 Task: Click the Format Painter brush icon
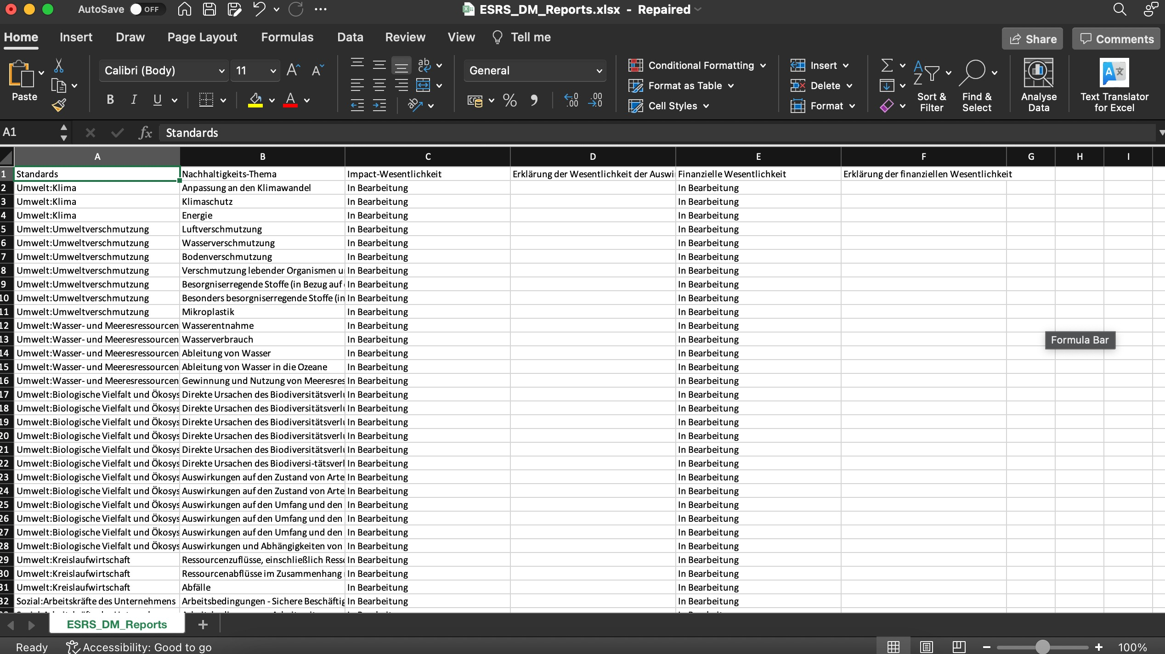(x=59, y=105)
